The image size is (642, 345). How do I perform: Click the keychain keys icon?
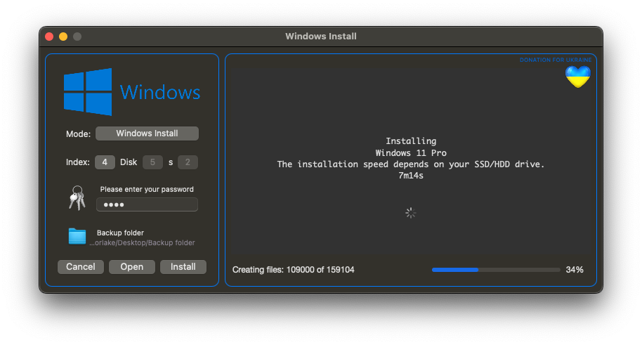pos(77,198)
